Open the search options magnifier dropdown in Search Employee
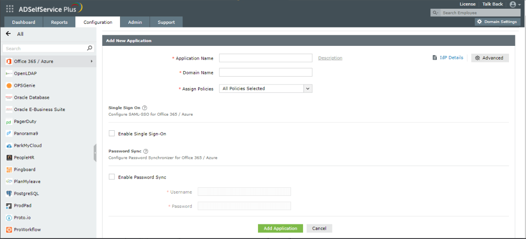 pos(436,13)
